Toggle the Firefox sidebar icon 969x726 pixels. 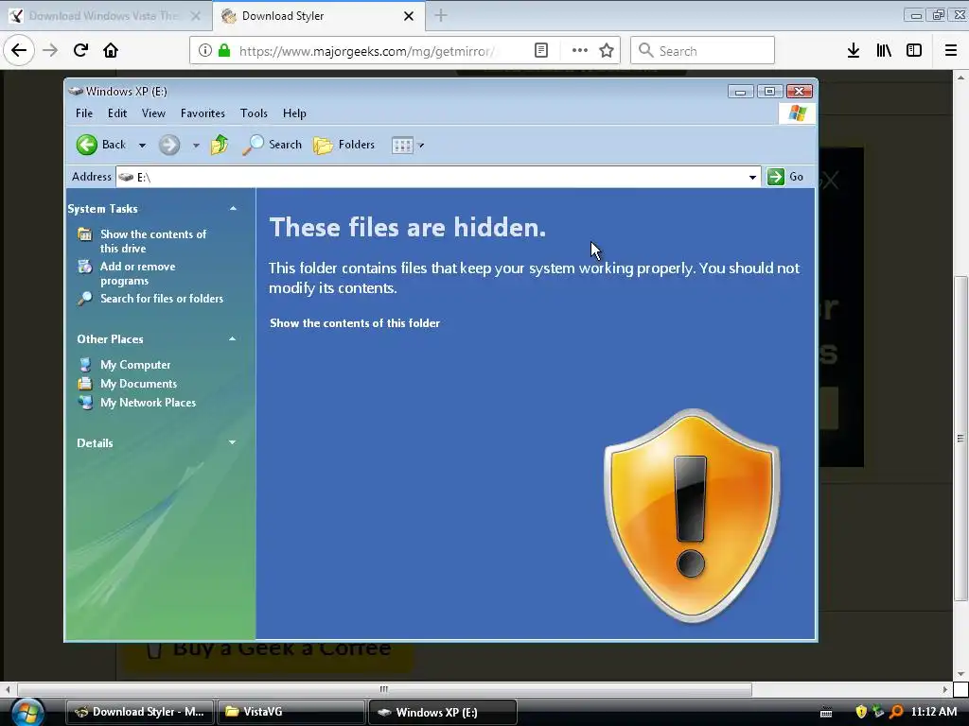914,51
